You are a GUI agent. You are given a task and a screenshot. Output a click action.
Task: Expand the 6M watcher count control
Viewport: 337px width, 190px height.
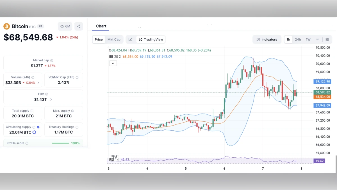[x=65, y=26]
